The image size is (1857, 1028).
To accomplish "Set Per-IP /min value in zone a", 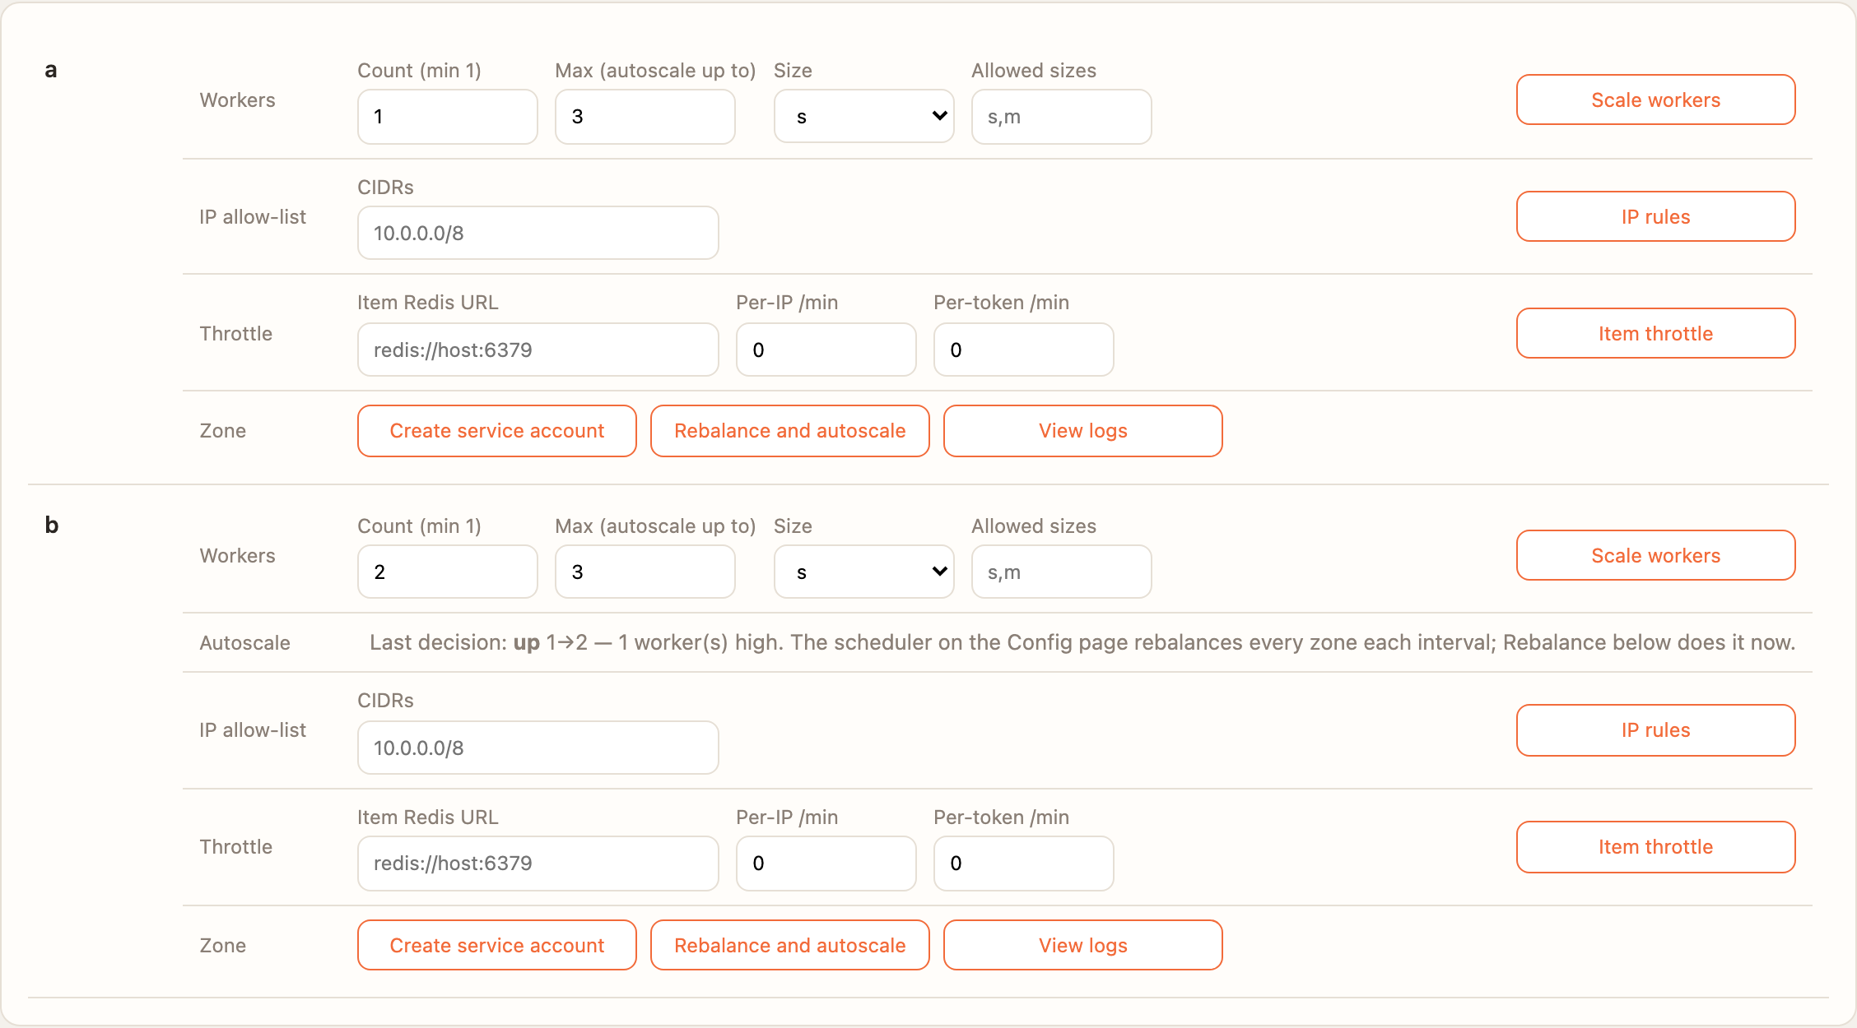I will coord(826,350).
